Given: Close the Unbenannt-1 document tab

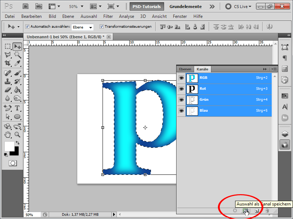Looking at the screenshot, I should pos(109,37).
